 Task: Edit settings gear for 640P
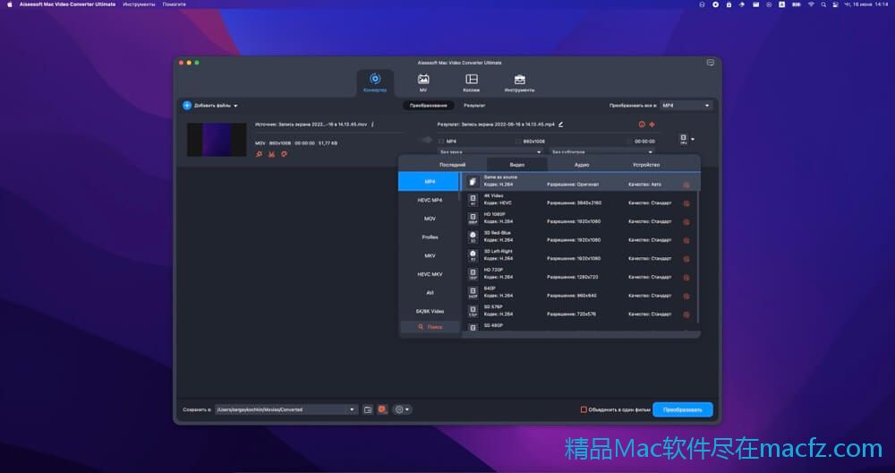pyautogui.click(x=686, y=296)
